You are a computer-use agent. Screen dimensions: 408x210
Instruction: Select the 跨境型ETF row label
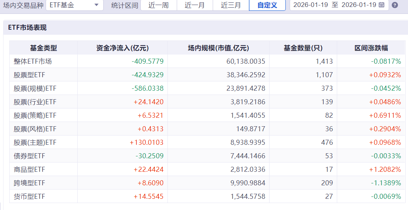(29, 183)
